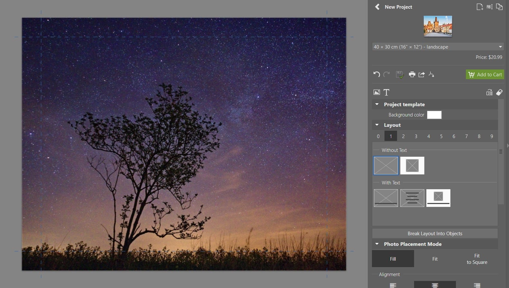
Task: Collapse the Photo Placement Mode section
Action: point(377,244)
